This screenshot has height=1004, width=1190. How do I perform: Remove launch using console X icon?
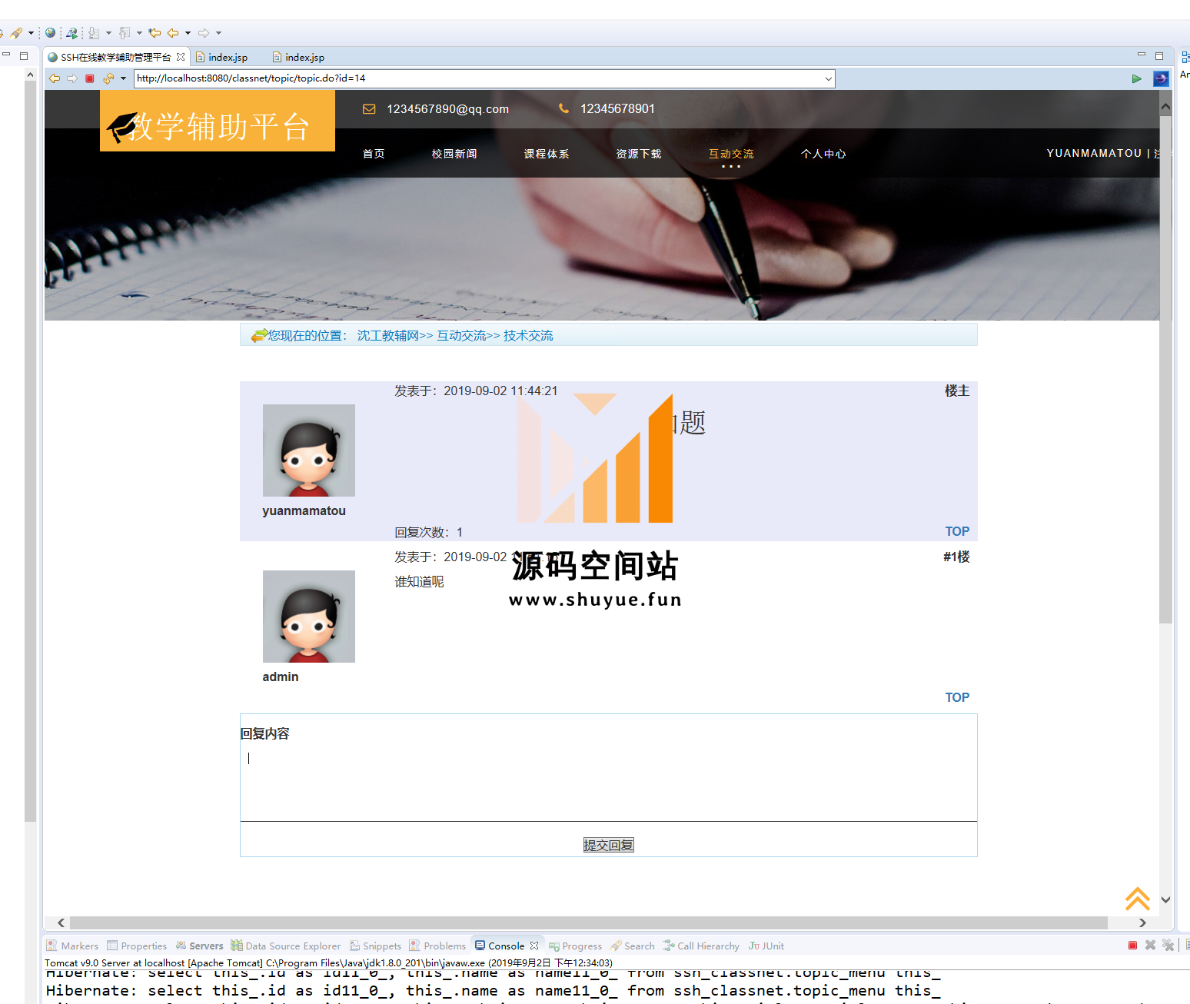[1150, 946]
